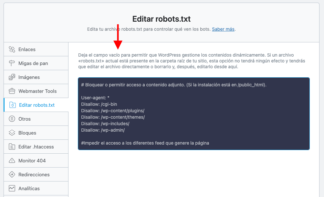Click the '# Bloquear o permitir acceso' comment line
Viewport: 324px width, 197px height.
(174, 85)
